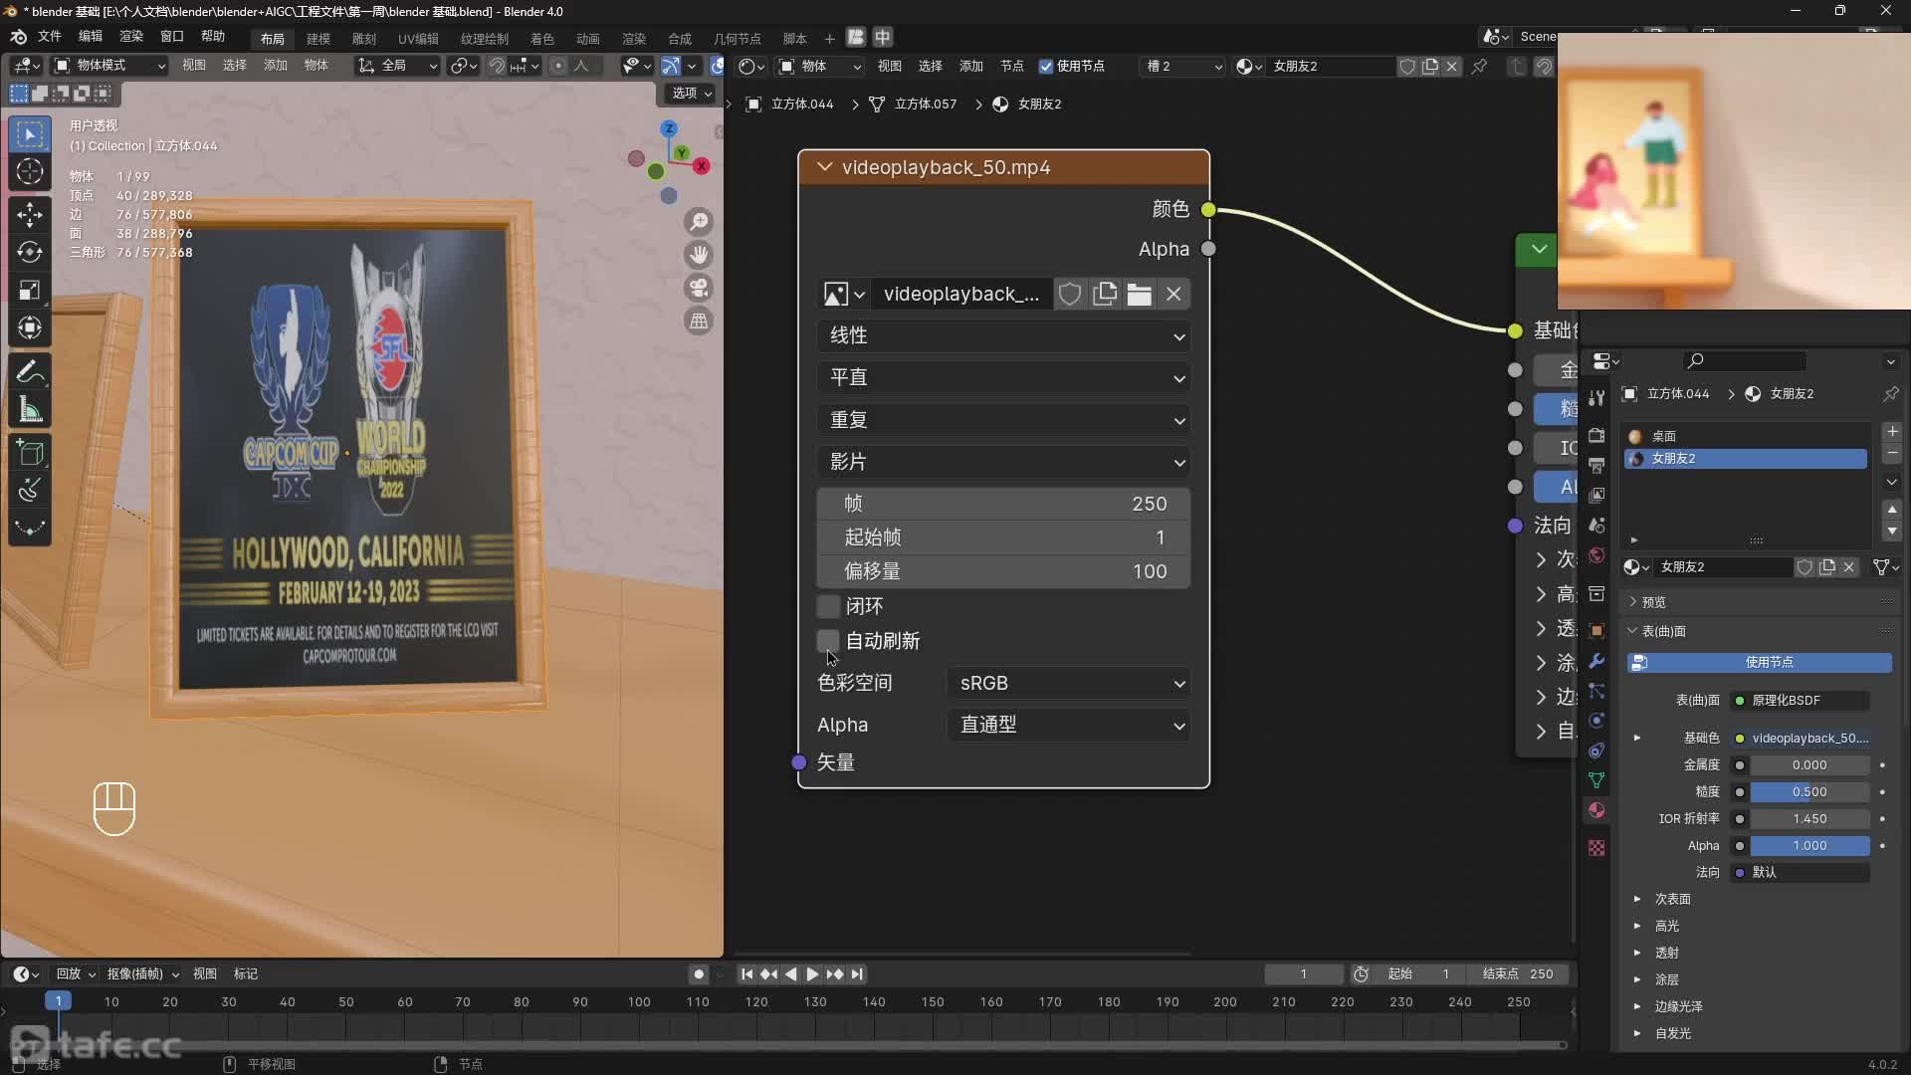Toggle pin icon in node editor header
The image size is (1911, 1075).
pyautogui.click(x=1480, y=66)
